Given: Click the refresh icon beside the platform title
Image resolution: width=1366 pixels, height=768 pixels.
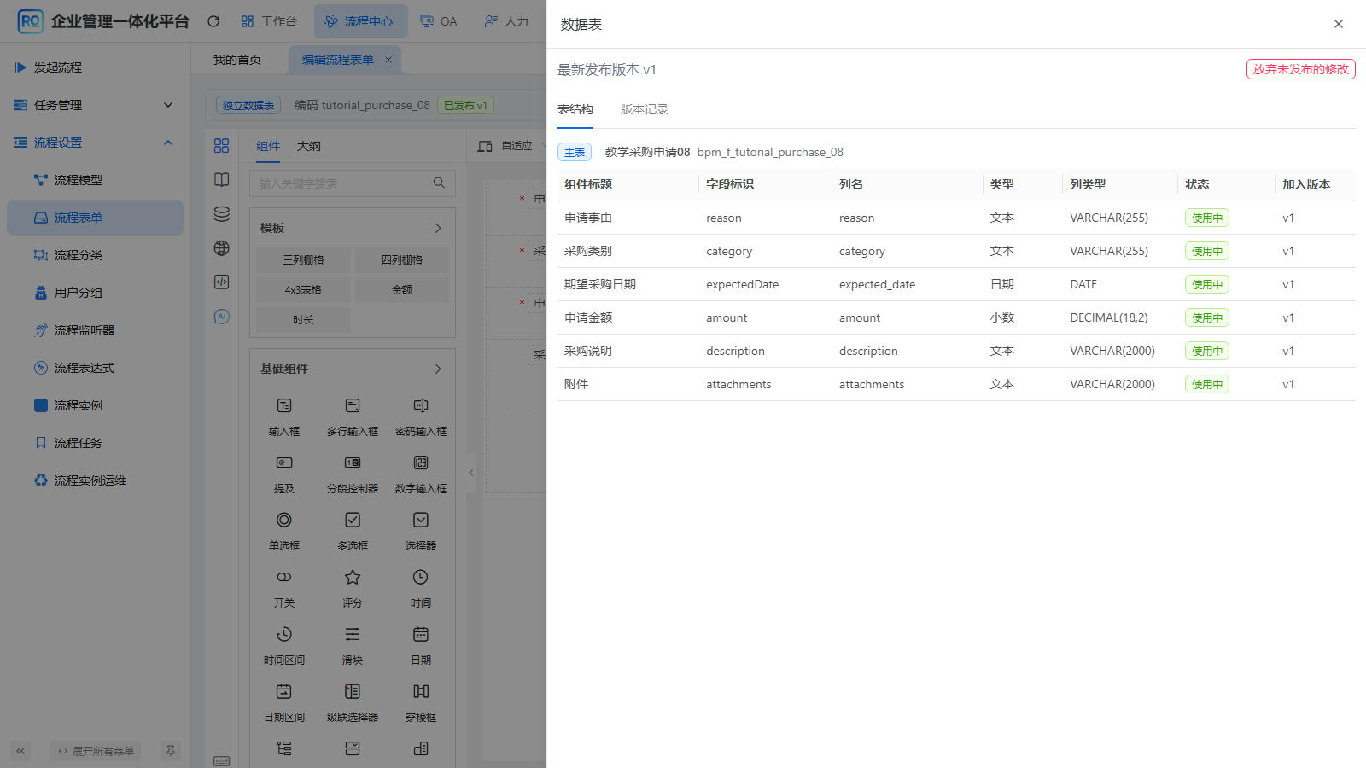Looking at the screenshot, I should click(213, 21).
